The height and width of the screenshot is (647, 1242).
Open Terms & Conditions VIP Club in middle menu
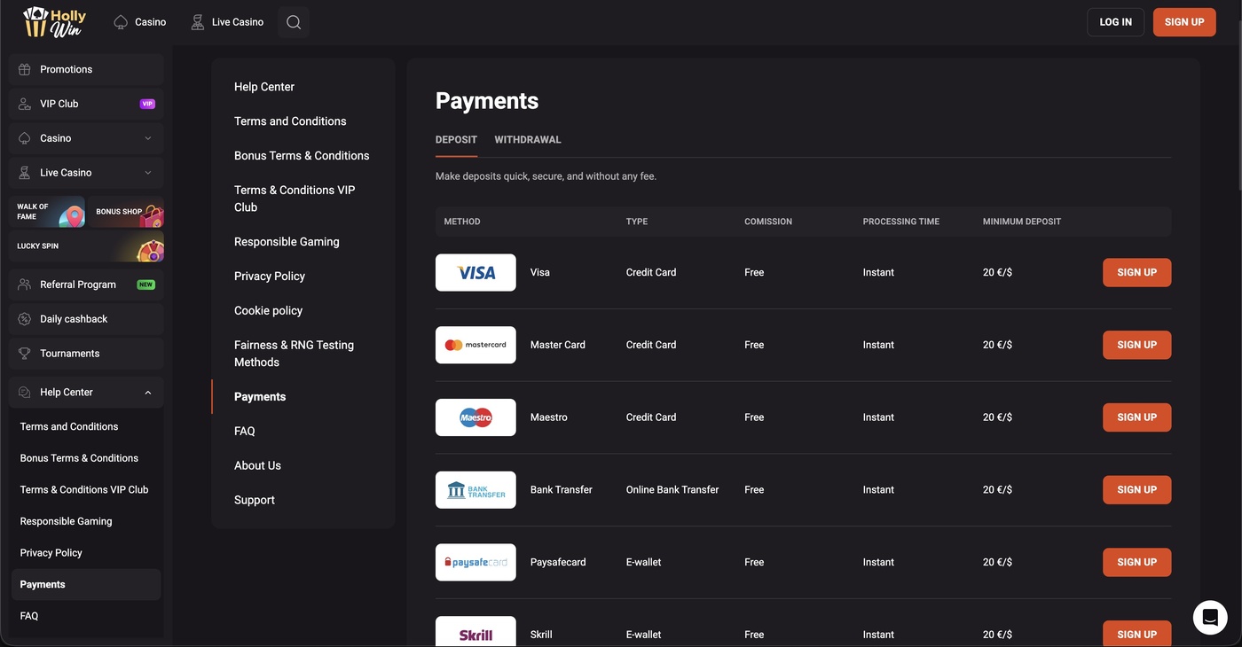coord(295,199)
